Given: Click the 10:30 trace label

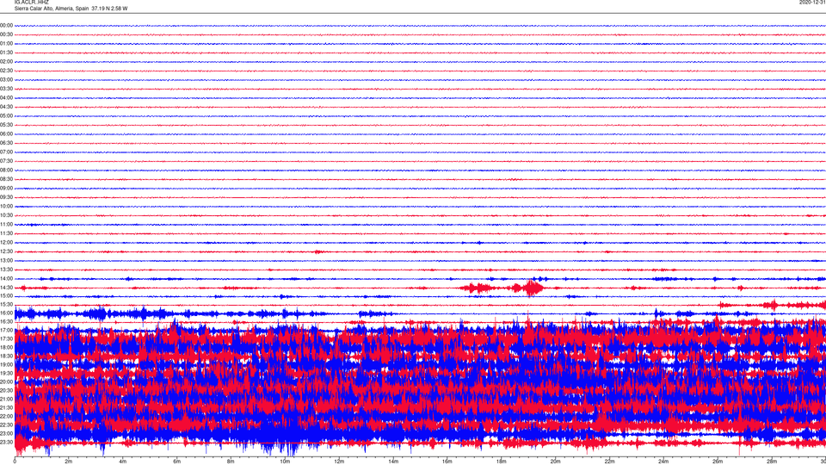Looking at the screenshot, I should click(x=6, y=215).
